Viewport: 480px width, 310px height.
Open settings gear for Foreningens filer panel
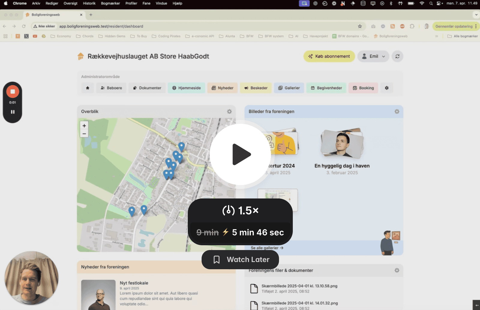[x=397, y=270]
